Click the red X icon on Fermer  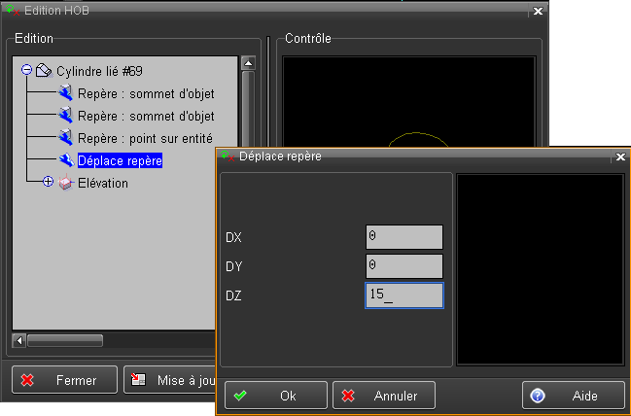28,380
